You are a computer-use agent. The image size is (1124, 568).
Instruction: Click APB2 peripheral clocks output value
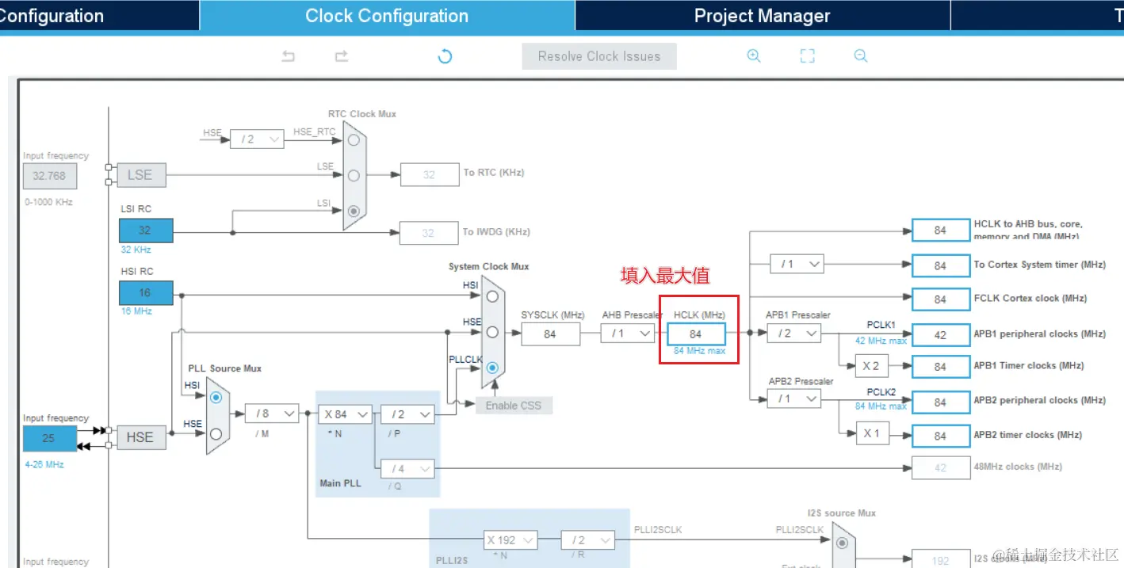[940, 402]
